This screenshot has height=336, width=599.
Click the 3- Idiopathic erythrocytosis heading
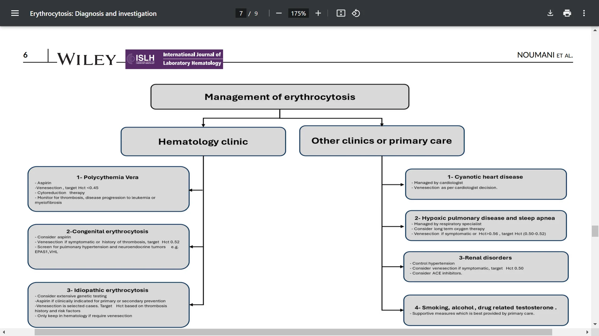point(108,290)
